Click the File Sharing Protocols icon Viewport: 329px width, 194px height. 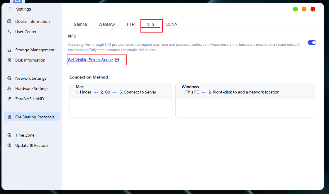tap(9, 117)
